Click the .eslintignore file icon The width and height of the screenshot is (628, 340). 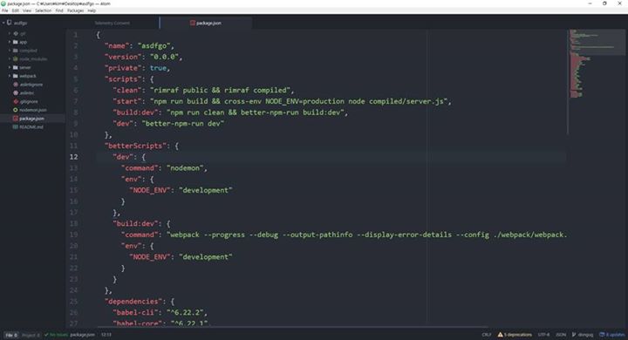tap(16, 85)
